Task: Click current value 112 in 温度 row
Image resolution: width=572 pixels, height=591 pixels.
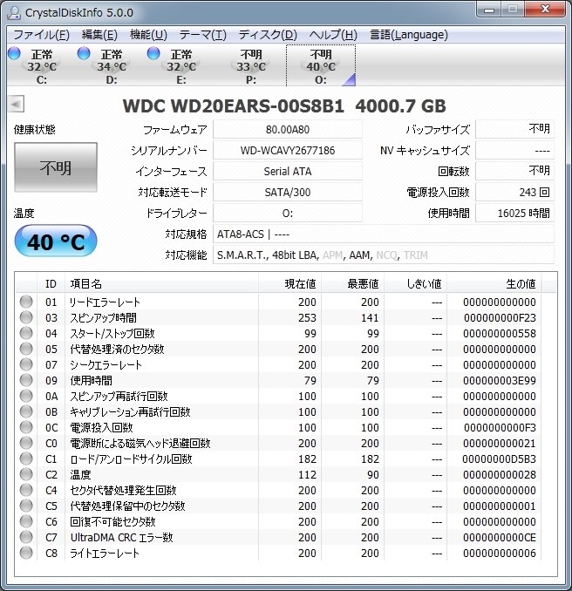Action: tap(307, 474)
